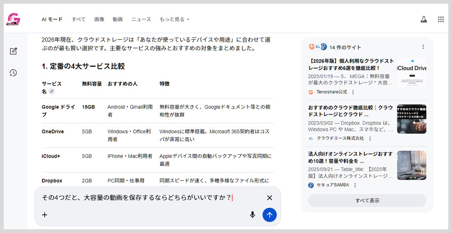The height and width of the screenshot is (233, 452).
Task: Switch to the 動画 tab
Action: point(117,19)
